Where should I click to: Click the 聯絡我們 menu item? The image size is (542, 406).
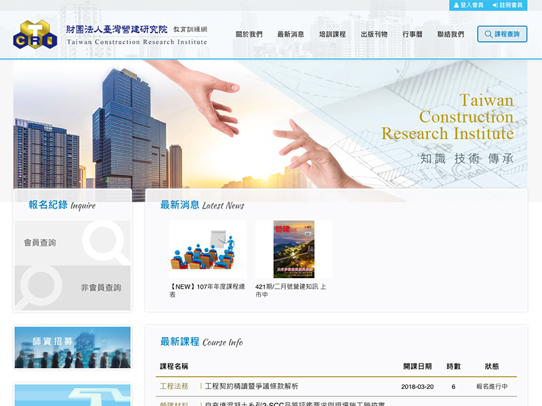pyautogui.click(x=451, y=32)
